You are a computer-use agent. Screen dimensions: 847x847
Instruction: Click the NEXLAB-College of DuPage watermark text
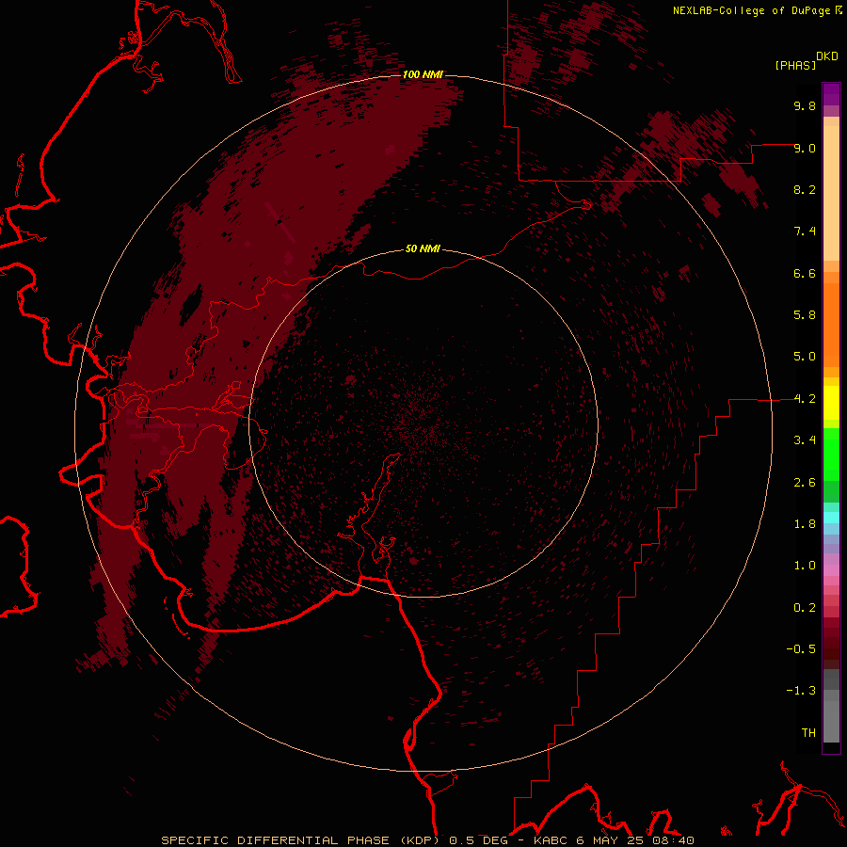(758, 10)
